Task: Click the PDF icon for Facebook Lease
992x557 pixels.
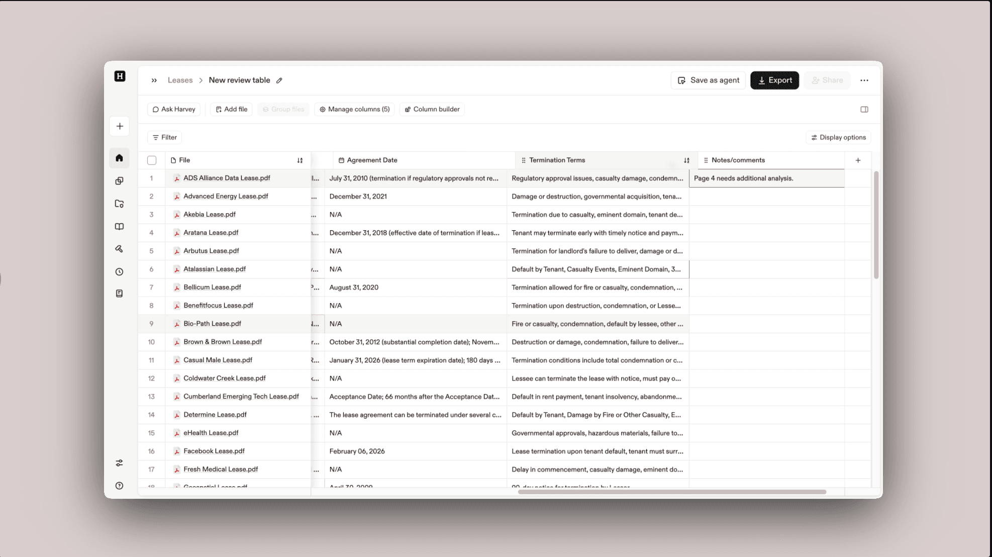Action: (177, 451)
